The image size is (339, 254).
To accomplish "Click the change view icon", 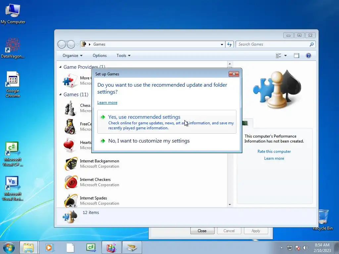I will (278, 56).
